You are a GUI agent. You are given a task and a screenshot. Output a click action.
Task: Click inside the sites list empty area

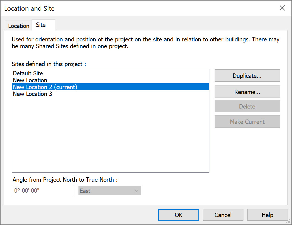click(x=110, y=137)
